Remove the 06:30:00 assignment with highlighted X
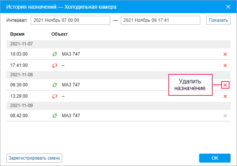This screenshot has height=166, width=237. (225, 85)
